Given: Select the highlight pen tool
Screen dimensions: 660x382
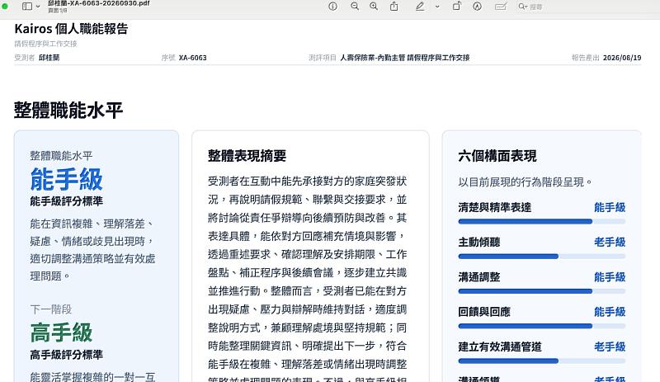Looking at the screenshot, I should 420,7.
